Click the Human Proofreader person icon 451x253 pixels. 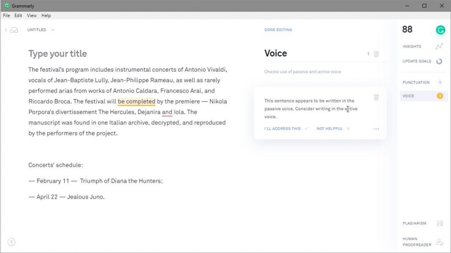[440, 242]
